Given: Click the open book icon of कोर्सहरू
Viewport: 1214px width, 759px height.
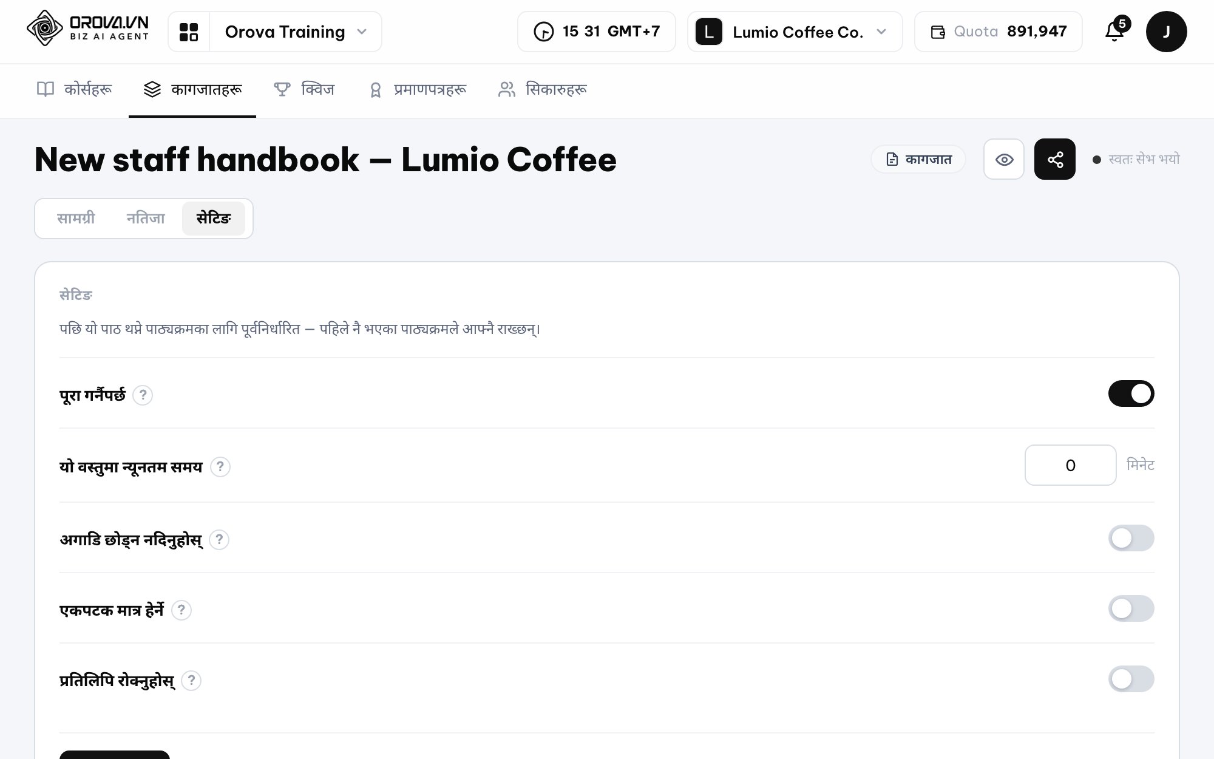Looking at the screenshot, I should (x=46, y=90).
